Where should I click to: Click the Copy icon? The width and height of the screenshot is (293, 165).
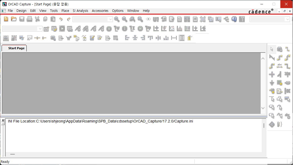point(45,19)
